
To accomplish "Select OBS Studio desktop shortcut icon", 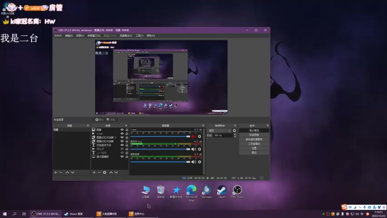I will [237, 191].
